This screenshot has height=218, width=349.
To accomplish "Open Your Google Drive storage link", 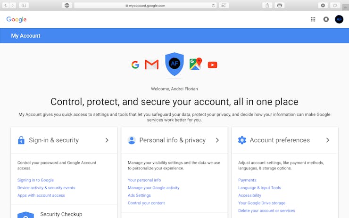I will (262, 203).
